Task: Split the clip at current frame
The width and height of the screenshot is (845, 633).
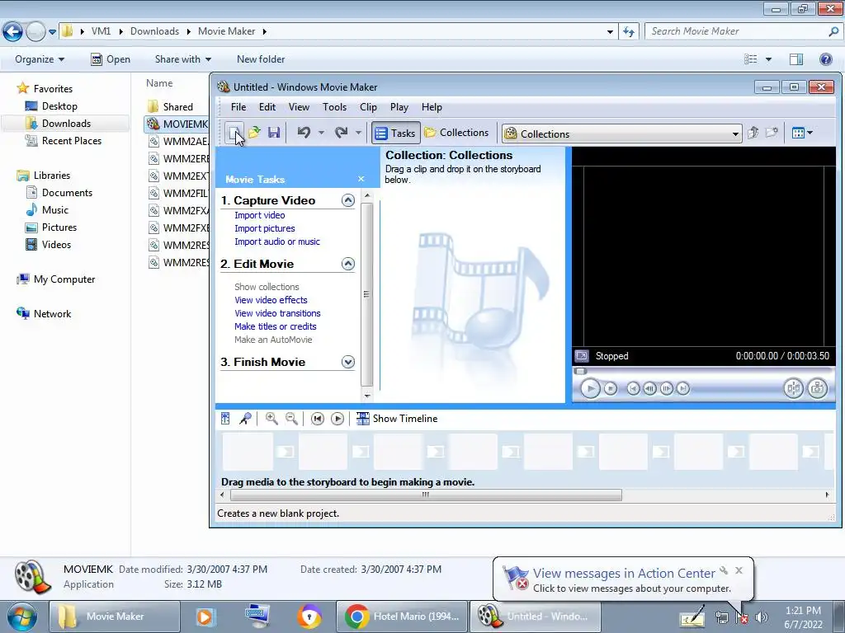Action: click(x=793, y=388)
